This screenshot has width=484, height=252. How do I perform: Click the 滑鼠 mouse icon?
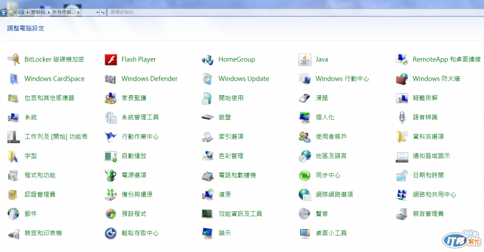pos(305,98)
